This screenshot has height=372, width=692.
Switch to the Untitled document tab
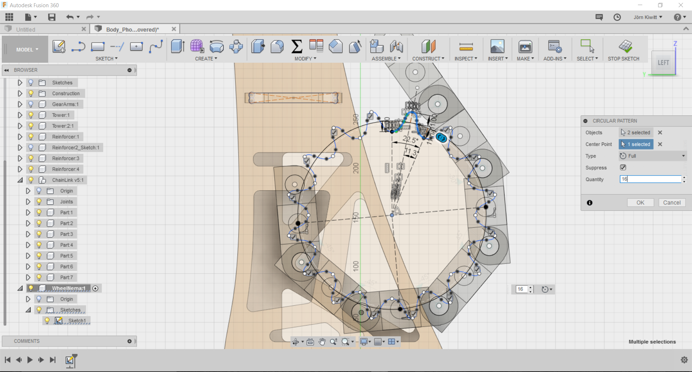[x=26, y=30]
